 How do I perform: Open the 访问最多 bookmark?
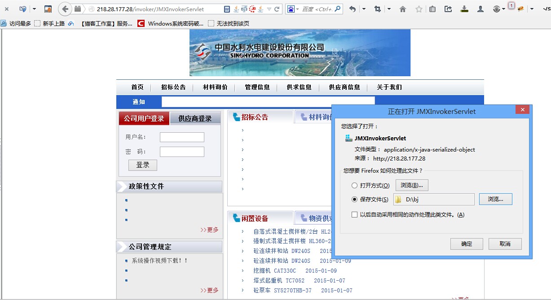[x=16, y=23]
